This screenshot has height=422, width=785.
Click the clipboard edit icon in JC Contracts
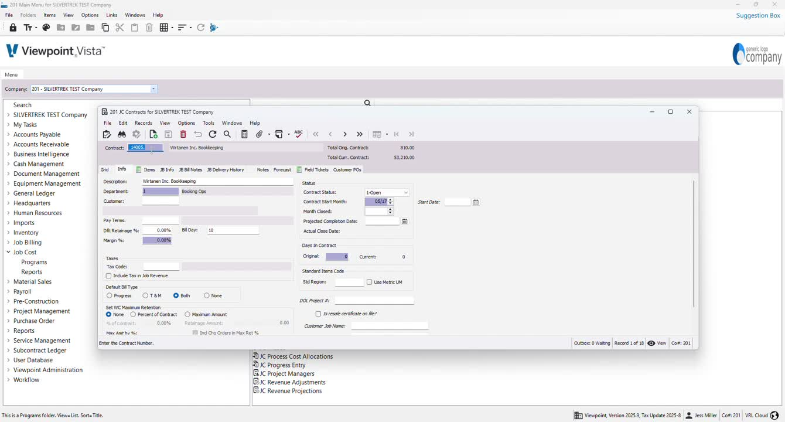coord(107,134)
